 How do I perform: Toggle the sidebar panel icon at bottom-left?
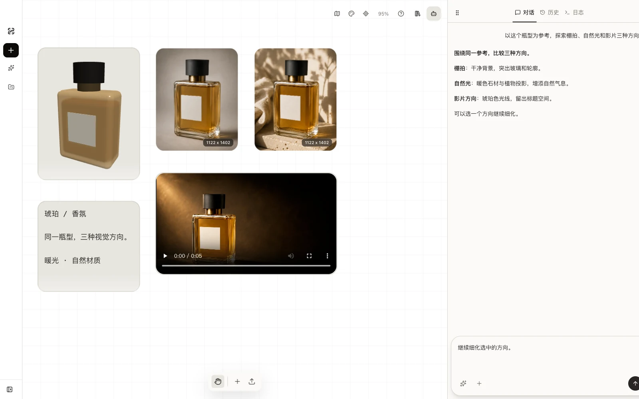10,389
